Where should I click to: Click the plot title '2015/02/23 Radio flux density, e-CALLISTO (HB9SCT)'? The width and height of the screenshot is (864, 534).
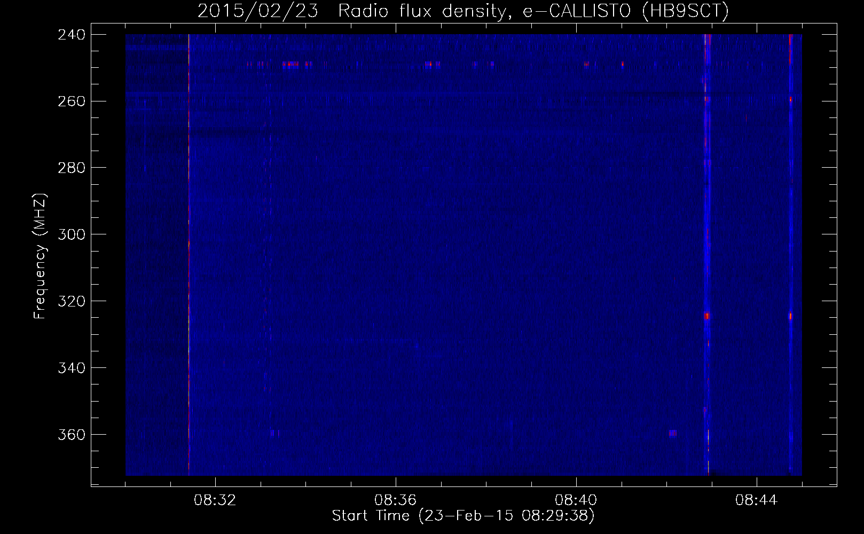(463, 11)
